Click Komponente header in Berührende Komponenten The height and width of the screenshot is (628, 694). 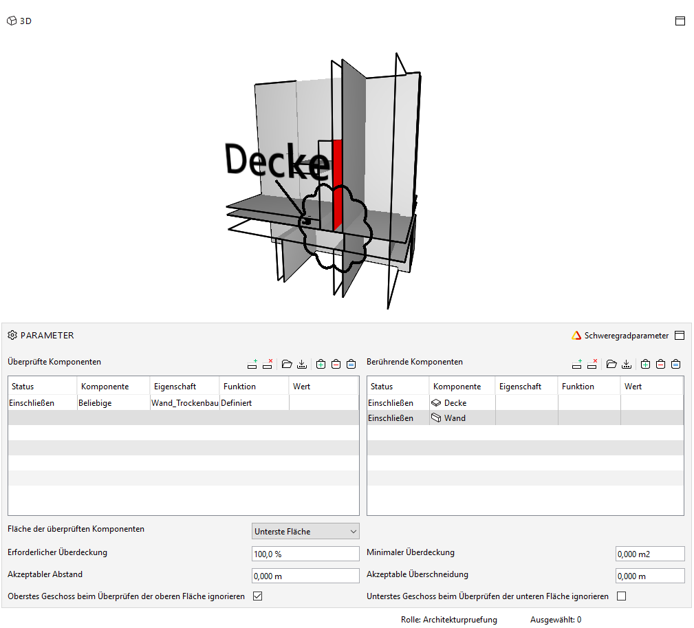(x=462, y=386)
